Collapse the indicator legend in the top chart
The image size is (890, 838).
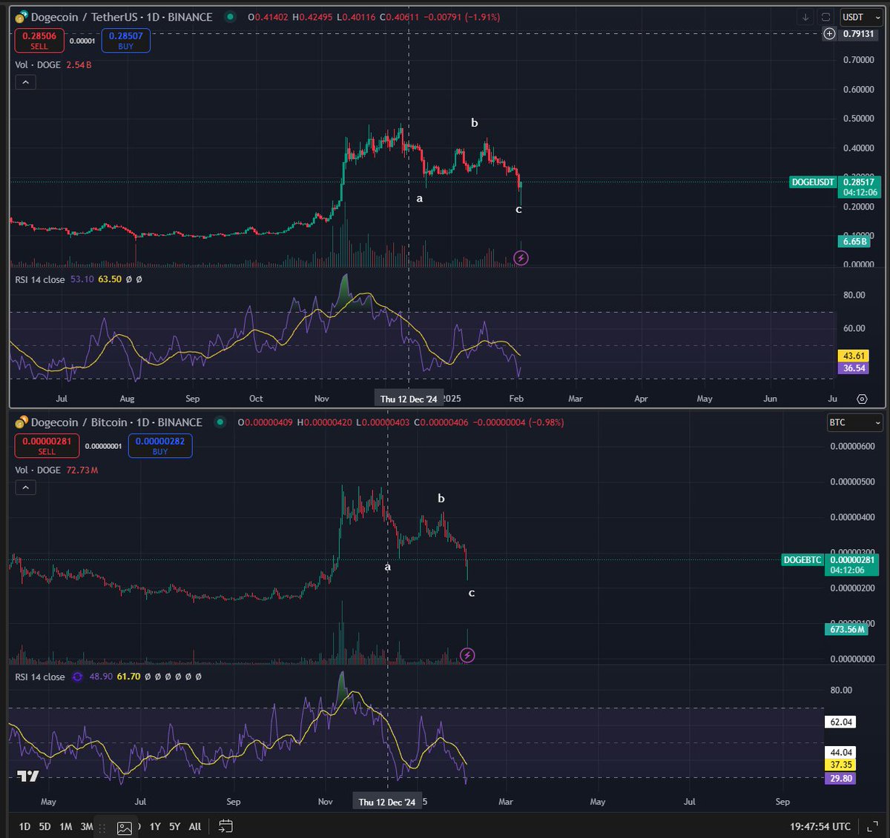(x=25, y=82)
